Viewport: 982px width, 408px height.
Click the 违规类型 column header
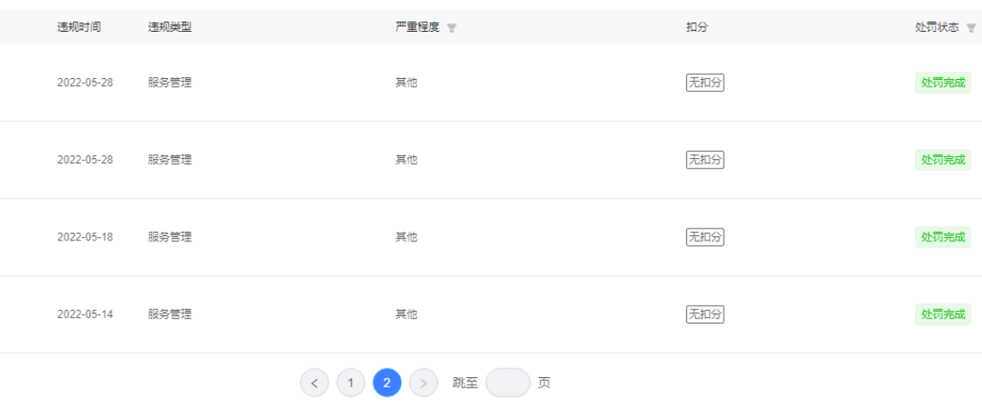[x=169, y=27]
